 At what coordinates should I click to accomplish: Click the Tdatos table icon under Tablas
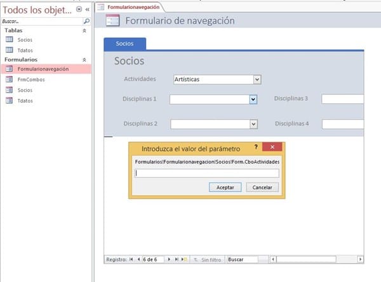(10, 50)
